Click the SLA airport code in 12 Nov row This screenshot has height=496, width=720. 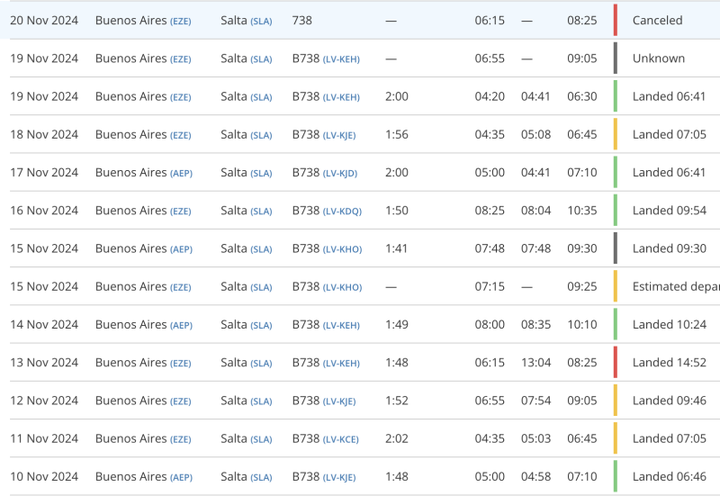pyautogui.click(x=261, y=401)
